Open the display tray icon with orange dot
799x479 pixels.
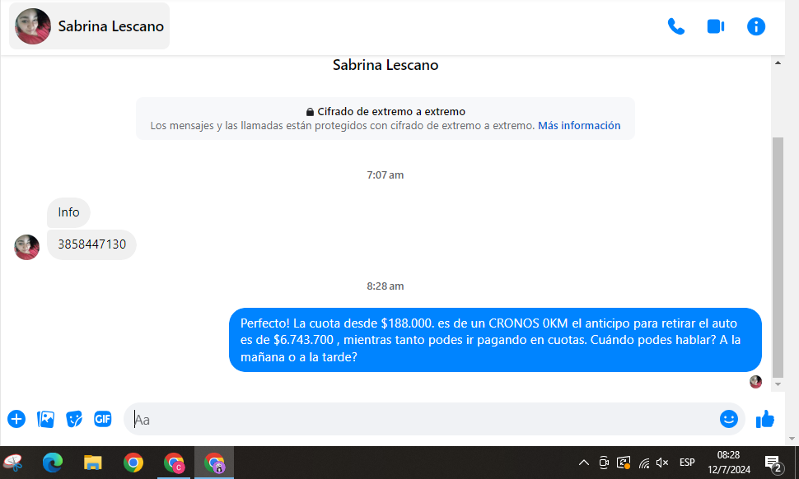click(624, 463)
